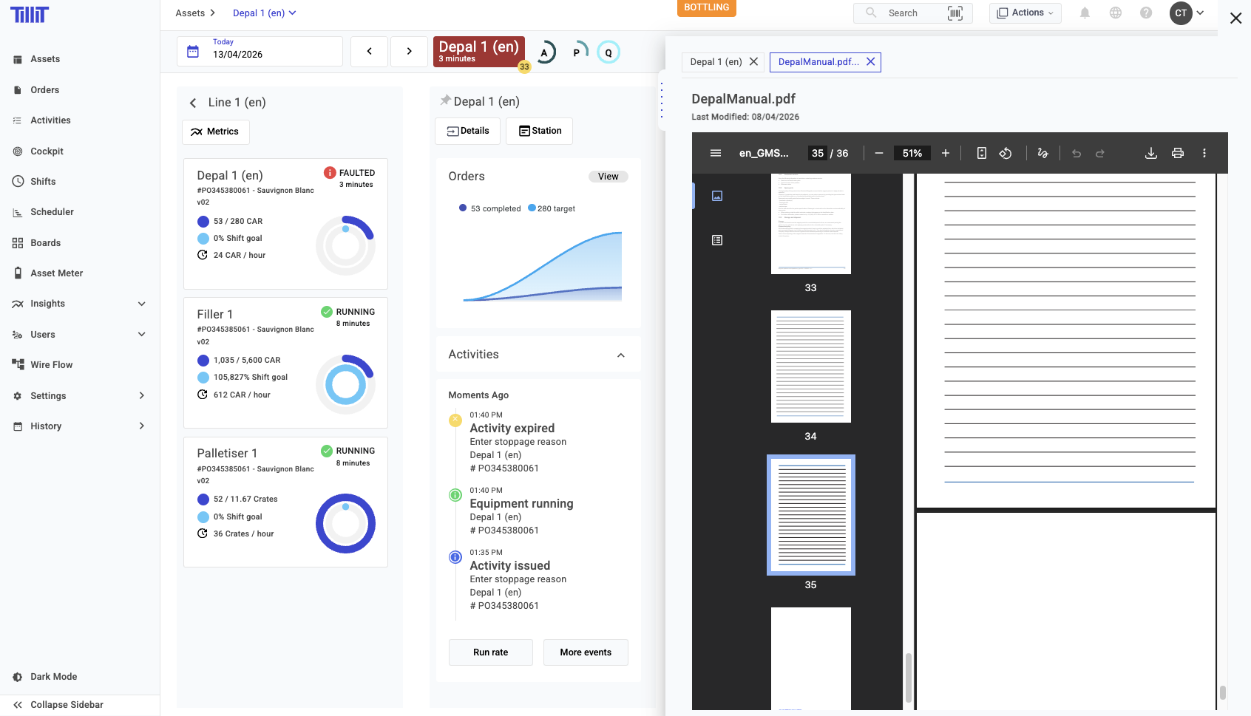Rotate the PDF page counterclockwise
This screenshot has width=1251, height=716.
coord(1005,153)
